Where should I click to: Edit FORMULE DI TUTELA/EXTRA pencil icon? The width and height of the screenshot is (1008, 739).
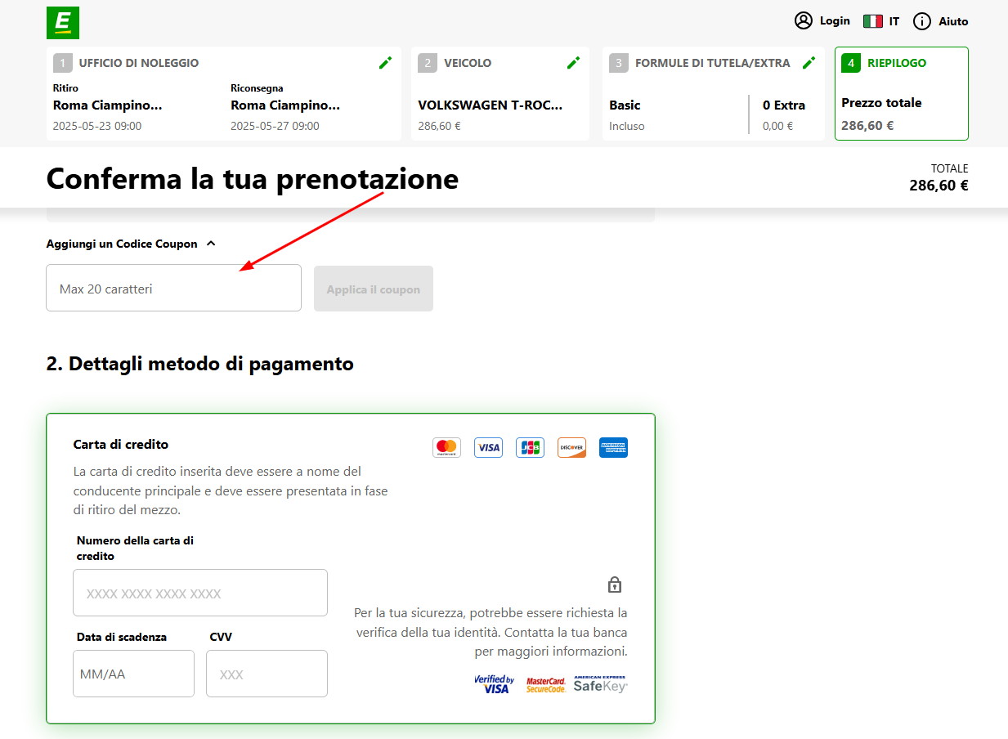point(809,62)
